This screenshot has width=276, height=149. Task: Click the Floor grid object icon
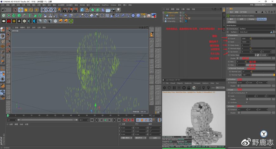click(x=108, y=10)
